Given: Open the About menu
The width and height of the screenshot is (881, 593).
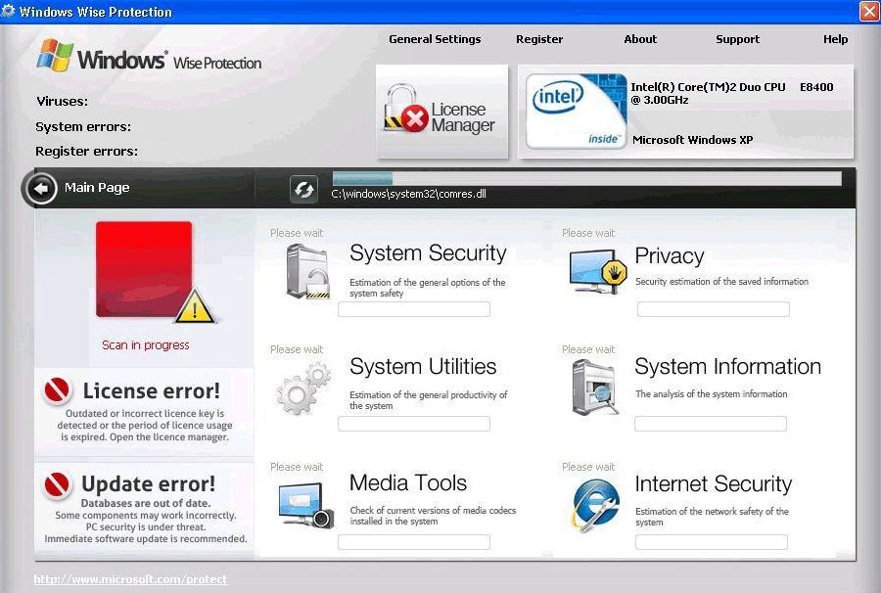Looking at the screenshot, I should [x=640, y=39].
